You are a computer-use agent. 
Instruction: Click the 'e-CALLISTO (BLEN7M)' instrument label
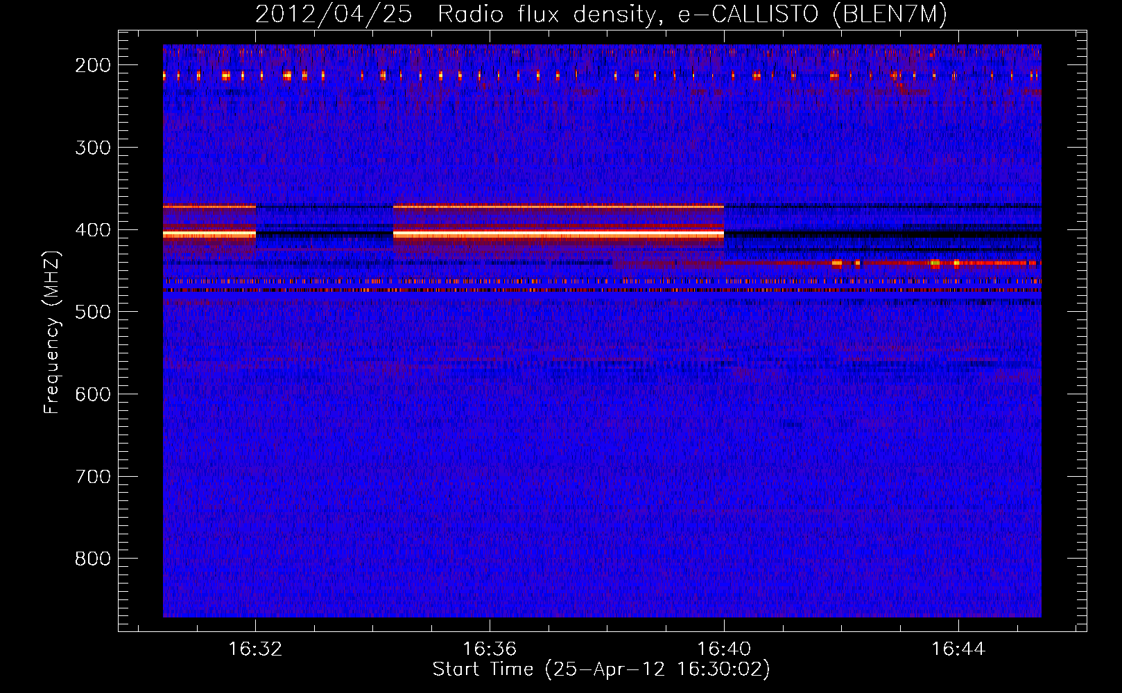pyautogui.click(x=813, y=14)
